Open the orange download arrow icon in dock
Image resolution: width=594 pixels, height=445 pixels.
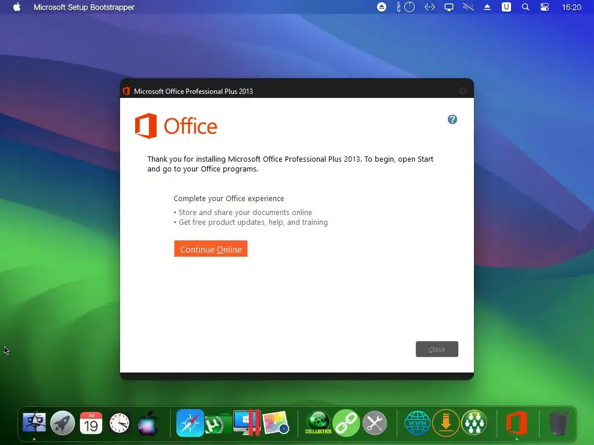[446, 422]
